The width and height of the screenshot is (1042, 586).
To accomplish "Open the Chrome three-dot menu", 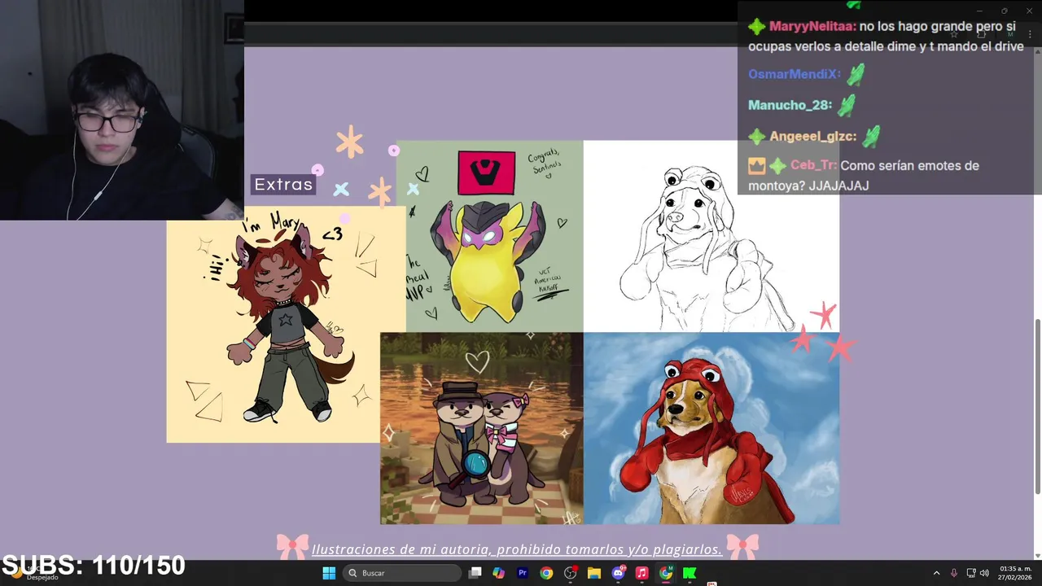I will 1030,34.
